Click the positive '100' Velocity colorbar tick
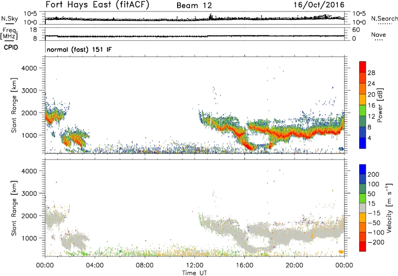This screenshot has height=276, width=398. pyautogui.click(x=374, y=184)
